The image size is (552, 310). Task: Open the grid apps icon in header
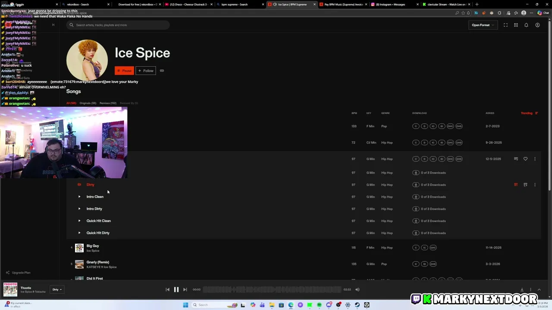pos(516,25)
